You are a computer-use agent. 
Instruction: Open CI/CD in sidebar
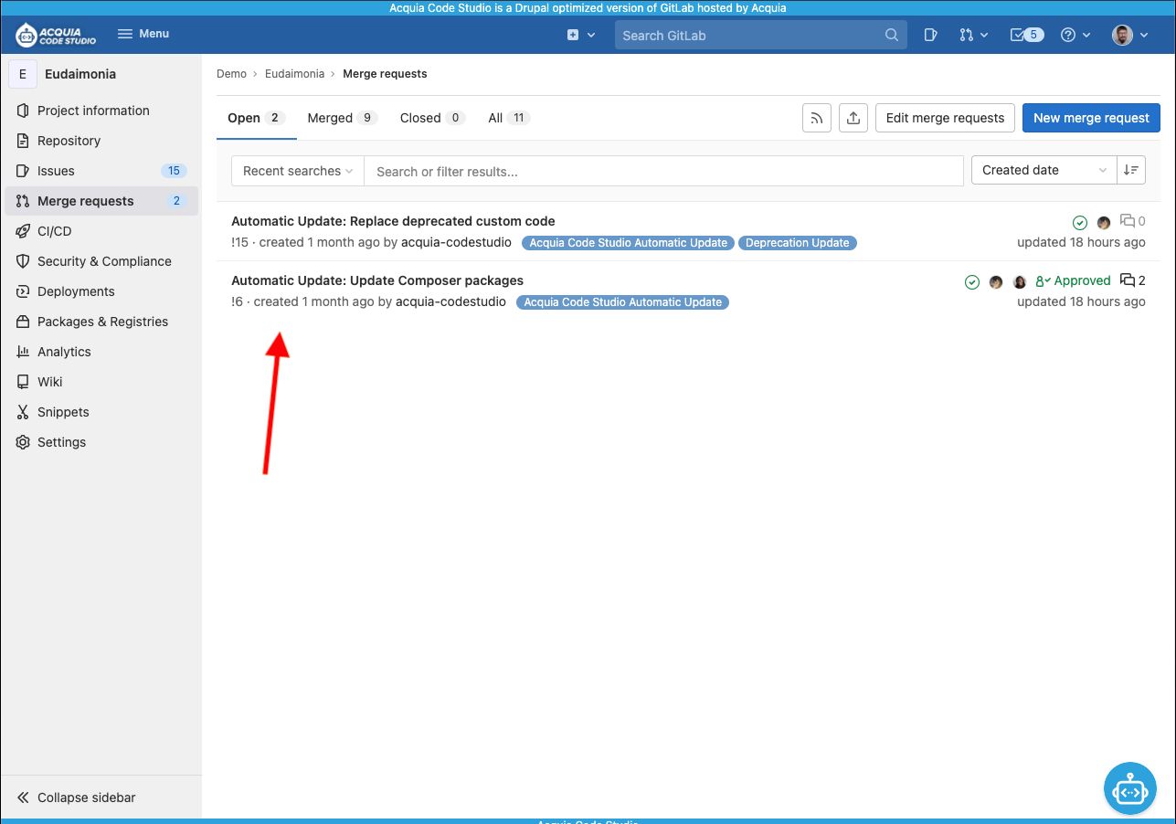[x=101, y=231]
